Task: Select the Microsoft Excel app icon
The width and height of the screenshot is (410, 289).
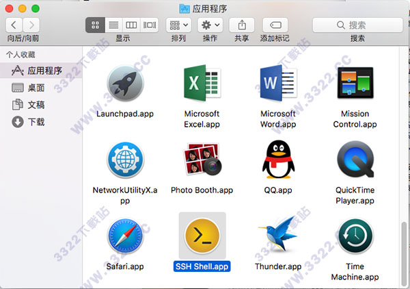Action: pyautogui.click(x=202, y=84)
